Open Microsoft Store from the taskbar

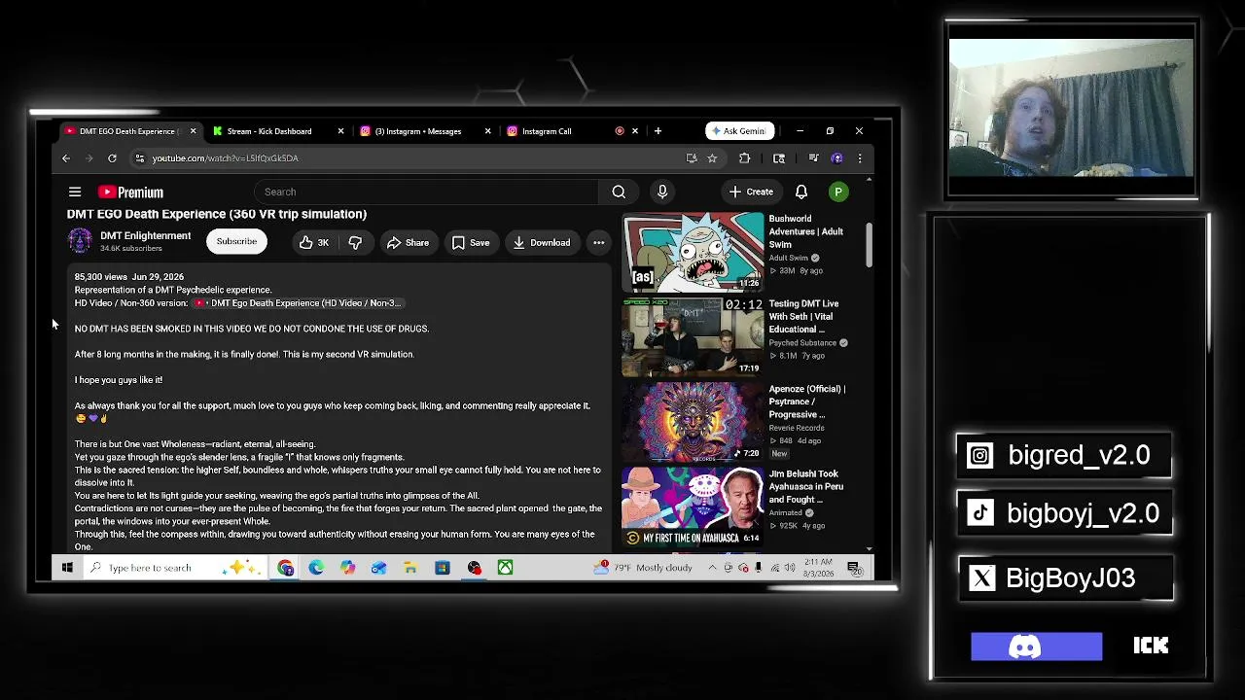click(443, 568)
